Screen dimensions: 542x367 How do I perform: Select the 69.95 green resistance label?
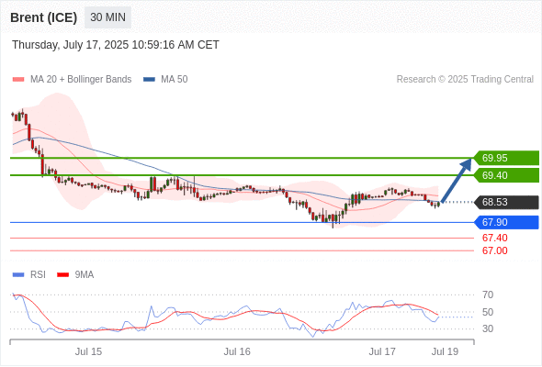pos(506,158)
